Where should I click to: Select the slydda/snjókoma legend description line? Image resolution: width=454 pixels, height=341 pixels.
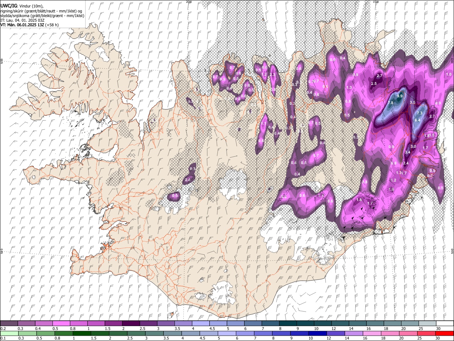42,16
